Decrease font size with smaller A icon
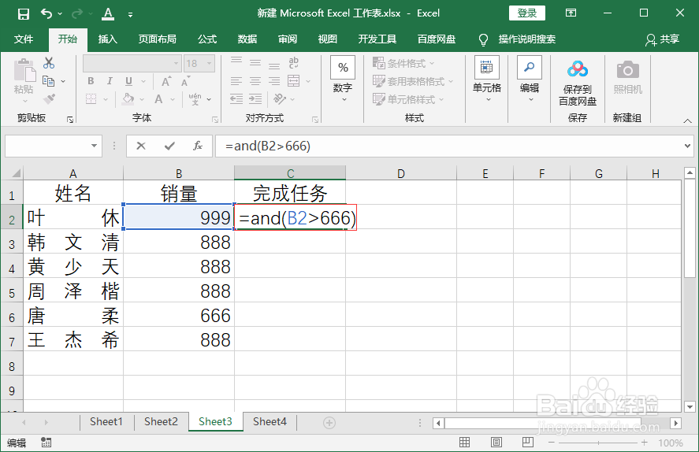Image resolution: width=699 pixels, height=452 pixels. 185,81
